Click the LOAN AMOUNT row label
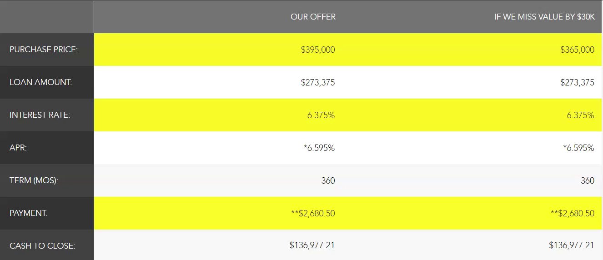This screenshot has width=603, height=260. click(x=41, y=82)
